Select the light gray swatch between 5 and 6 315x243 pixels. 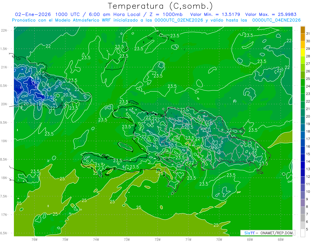[303, 226]
